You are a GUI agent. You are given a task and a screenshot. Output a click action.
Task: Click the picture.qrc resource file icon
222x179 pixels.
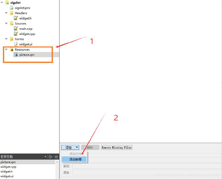point(16,55)
